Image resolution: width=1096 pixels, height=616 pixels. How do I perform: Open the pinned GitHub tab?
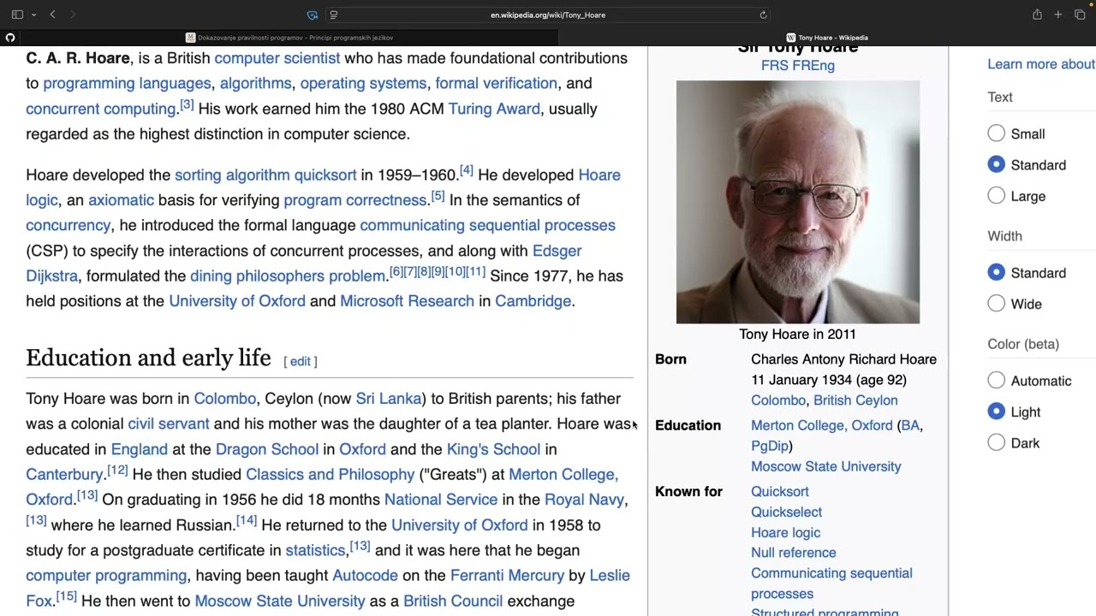10,38
